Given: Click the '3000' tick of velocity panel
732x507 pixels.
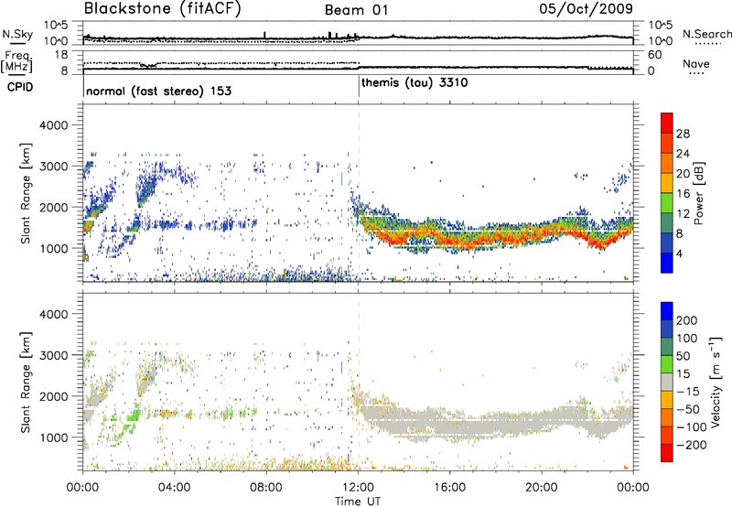Looking at the screenshot, I should click(x=54, y=355).
